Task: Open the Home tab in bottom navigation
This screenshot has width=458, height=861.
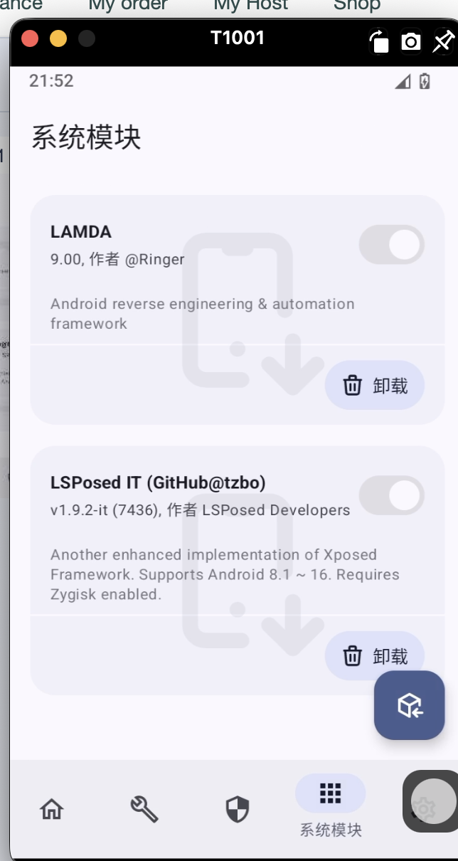Action: 51,809
